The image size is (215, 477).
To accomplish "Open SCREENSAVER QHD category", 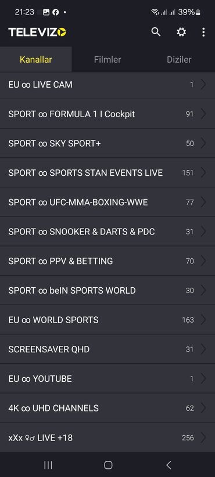I will coord(107,349).
